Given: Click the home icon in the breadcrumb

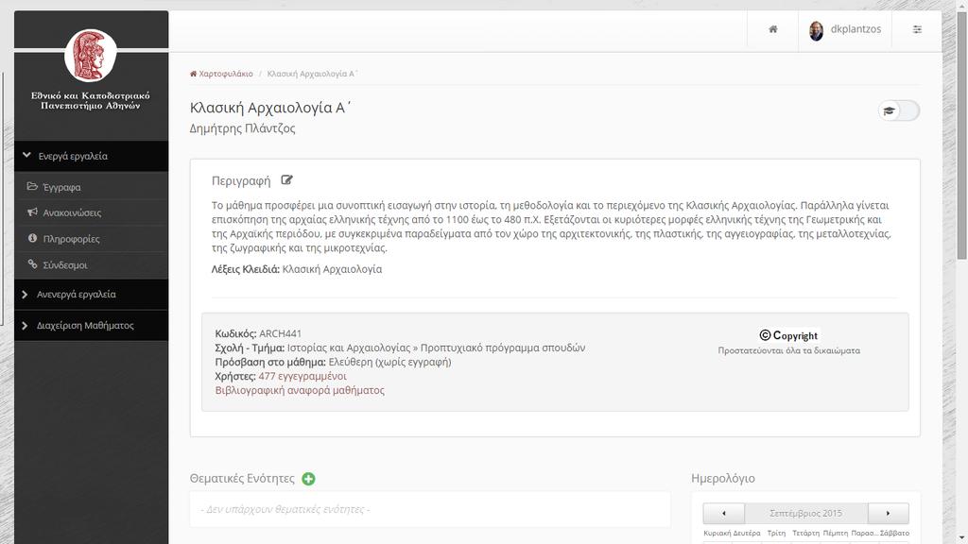Looking at the screenshot, I should click(x=193, y=74).
